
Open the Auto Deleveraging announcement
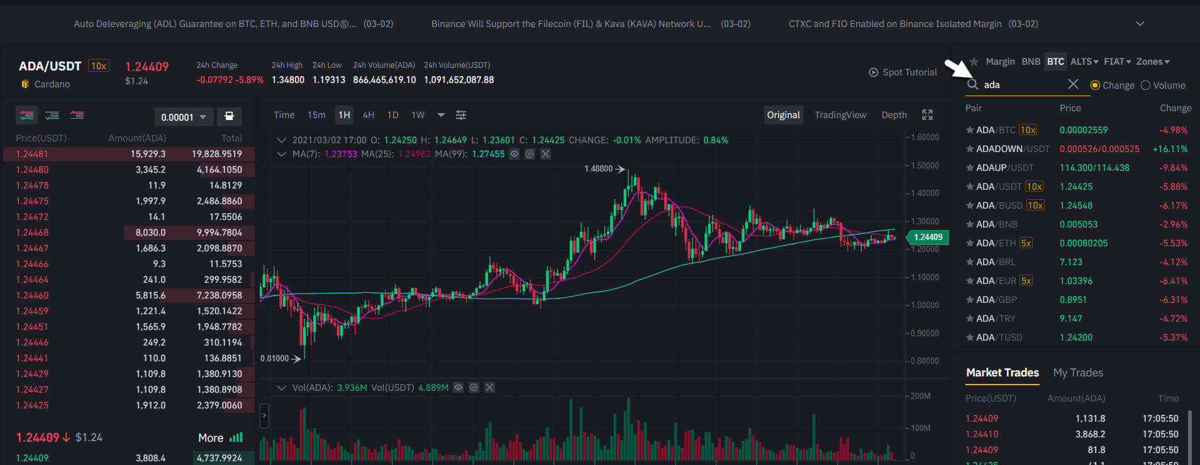click(233, 24)
